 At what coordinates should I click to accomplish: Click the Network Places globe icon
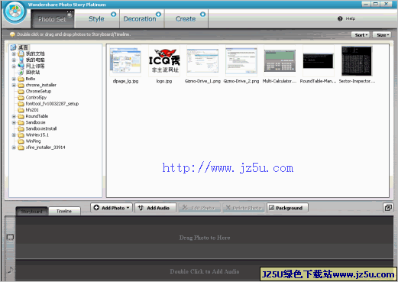tap(21, 66)
